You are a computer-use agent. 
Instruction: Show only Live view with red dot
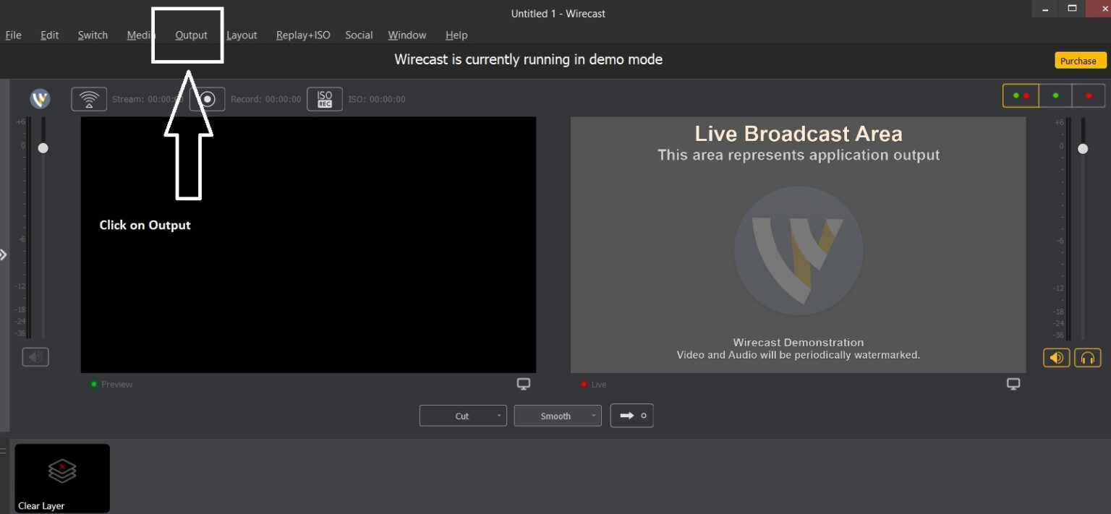1088,95
